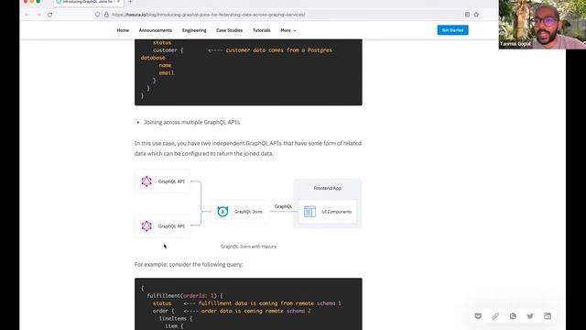The image size is (586, 330).
Task: Click the 'email' field in top code block
Action: click(167, 73)
